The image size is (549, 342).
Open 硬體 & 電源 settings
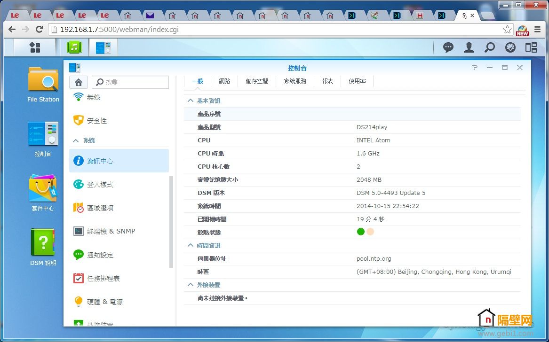119,302
